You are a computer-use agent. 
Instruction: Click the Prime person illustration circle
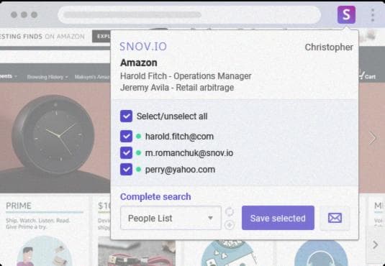click(44, 251)
